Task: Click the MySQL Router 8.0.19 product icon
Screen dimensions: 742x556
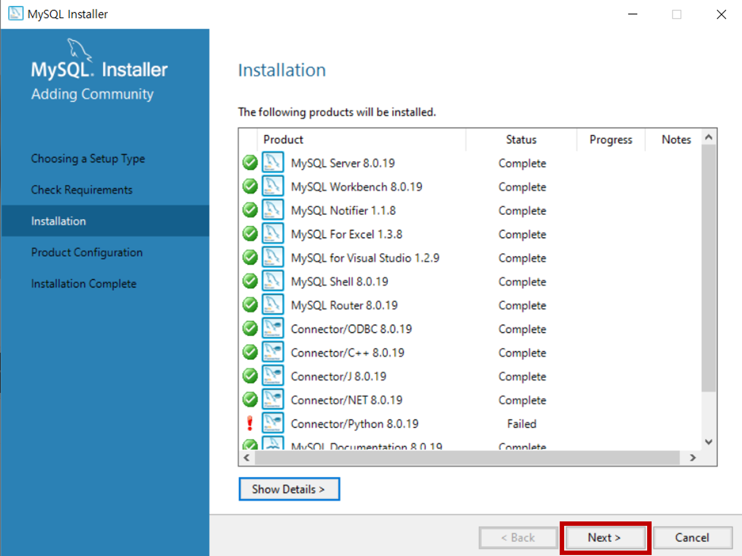Action: [273, 305]
